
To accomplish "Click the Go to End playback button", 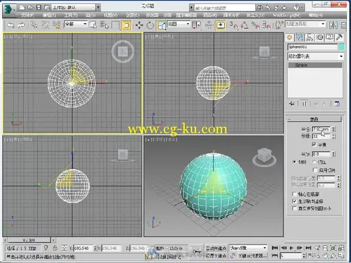I will tap(308, 248).
